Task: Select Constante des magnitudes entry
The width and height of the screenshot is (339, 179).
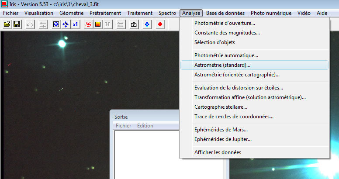Action: pyautogui.click(x=254, y=33)
